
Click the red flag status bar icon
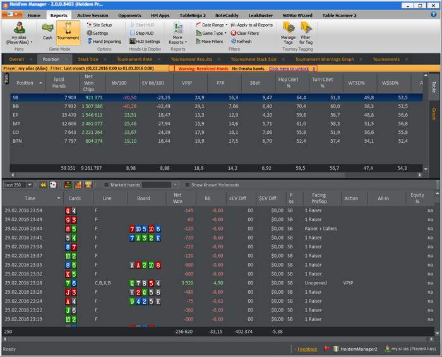[x=326, y=349]
